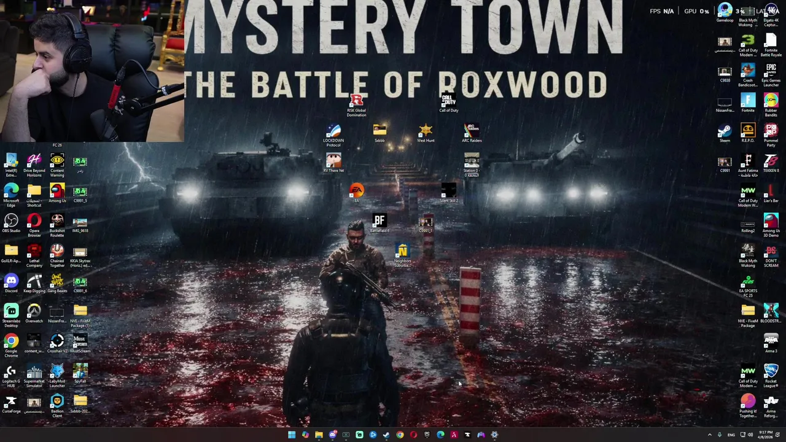
Task: Launch the Supermarket Simulator icon
Action: 34,376
